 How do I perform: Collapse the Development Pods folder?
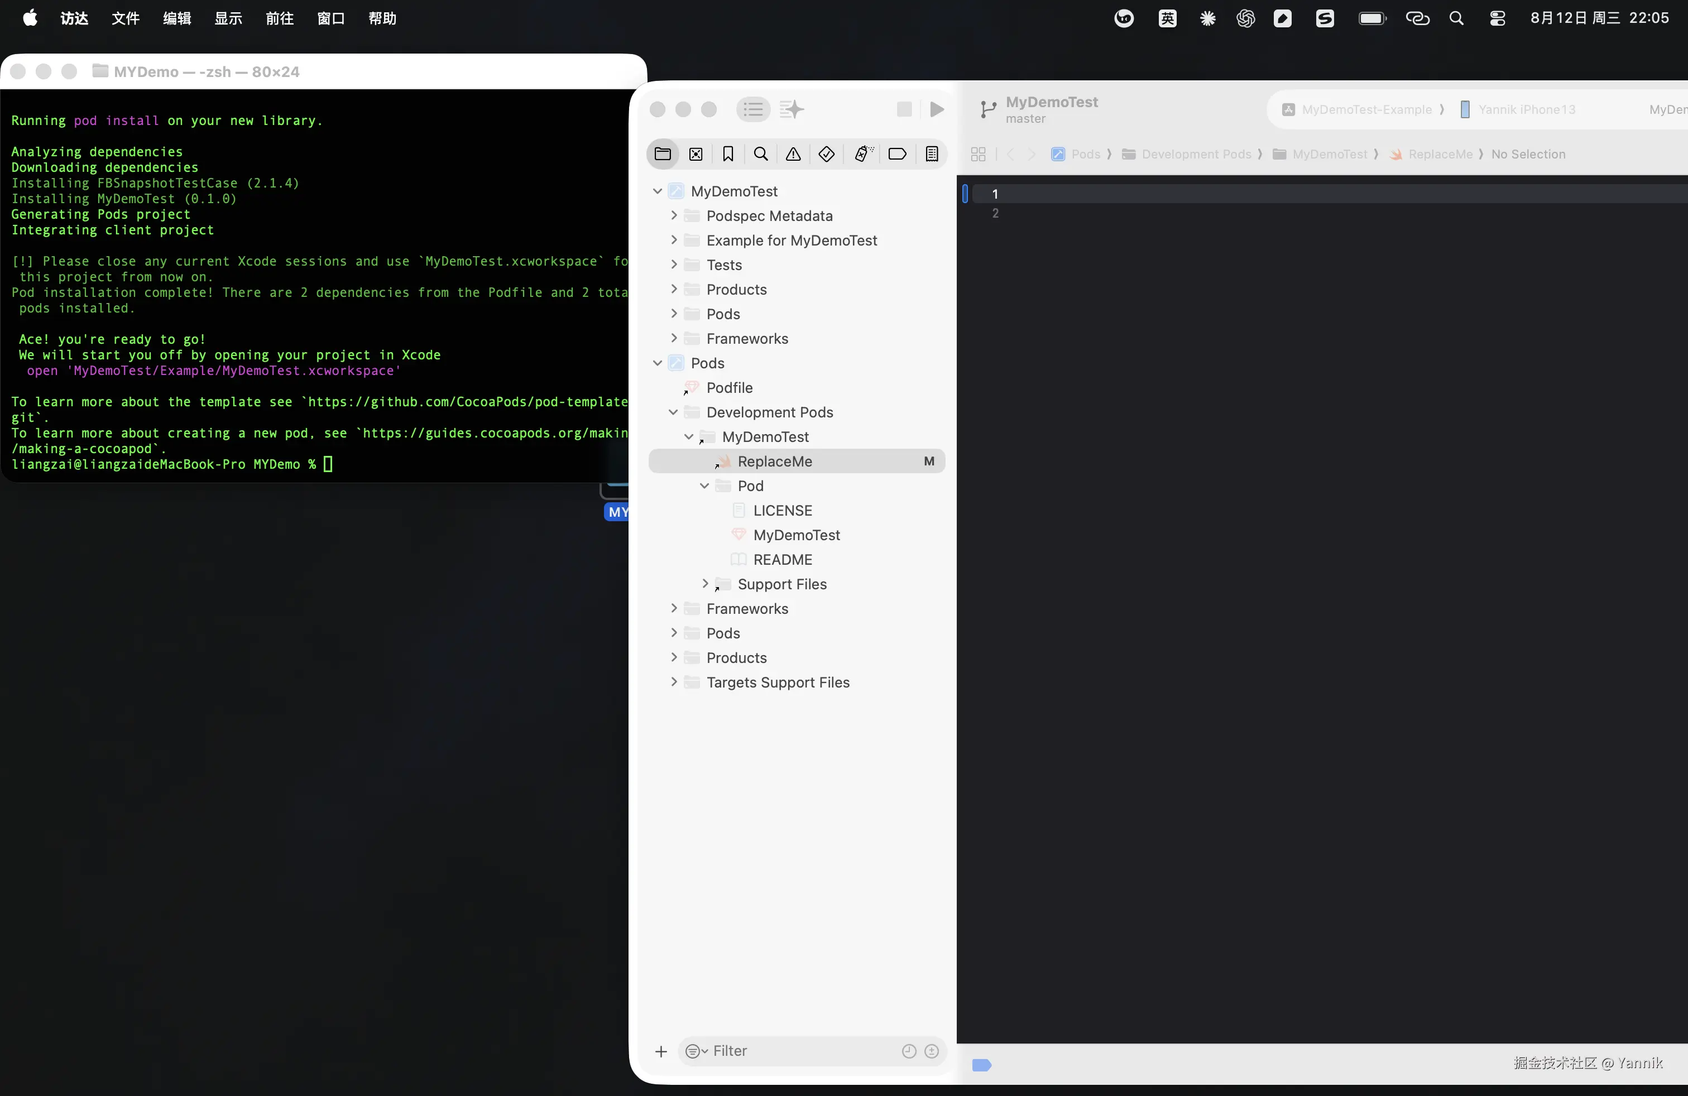coord(673,412)
